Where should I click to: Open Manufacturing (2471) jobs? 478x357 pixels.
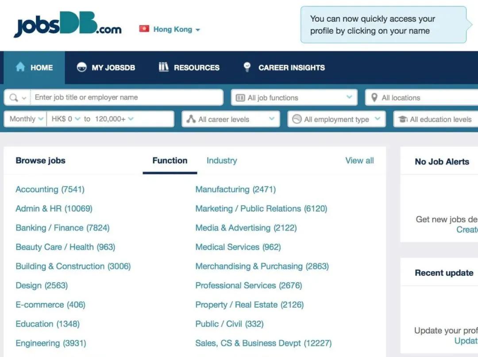[x=235, y=189]
